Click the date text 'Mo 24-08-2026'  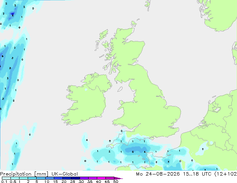pyautogui.click(x=158, y=174)
